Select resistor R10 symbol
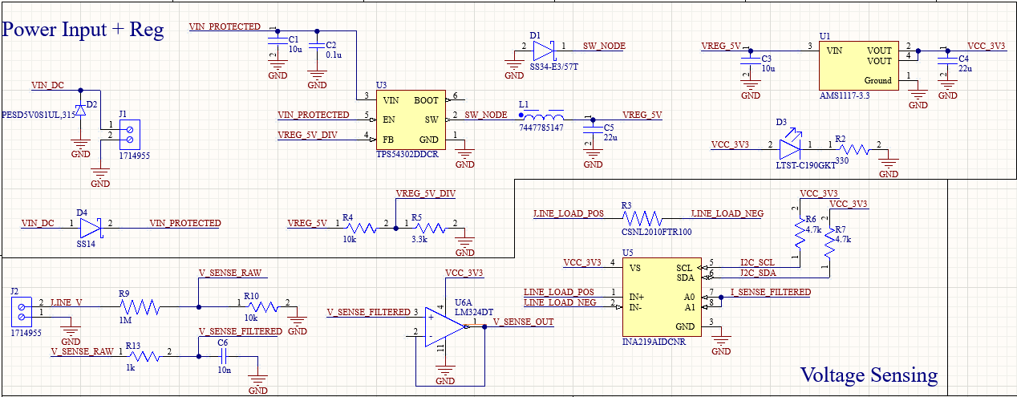 click(x=262, y=307)
